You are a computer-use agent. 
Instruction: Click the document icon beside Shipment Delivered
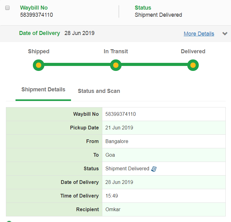point(154,169)
